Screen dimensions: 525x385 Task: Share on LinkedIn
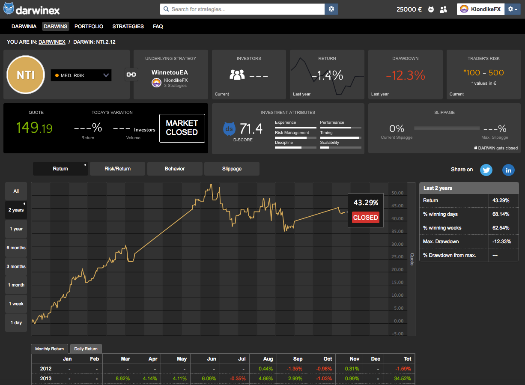pyautogui.click(x=508, y=170)
